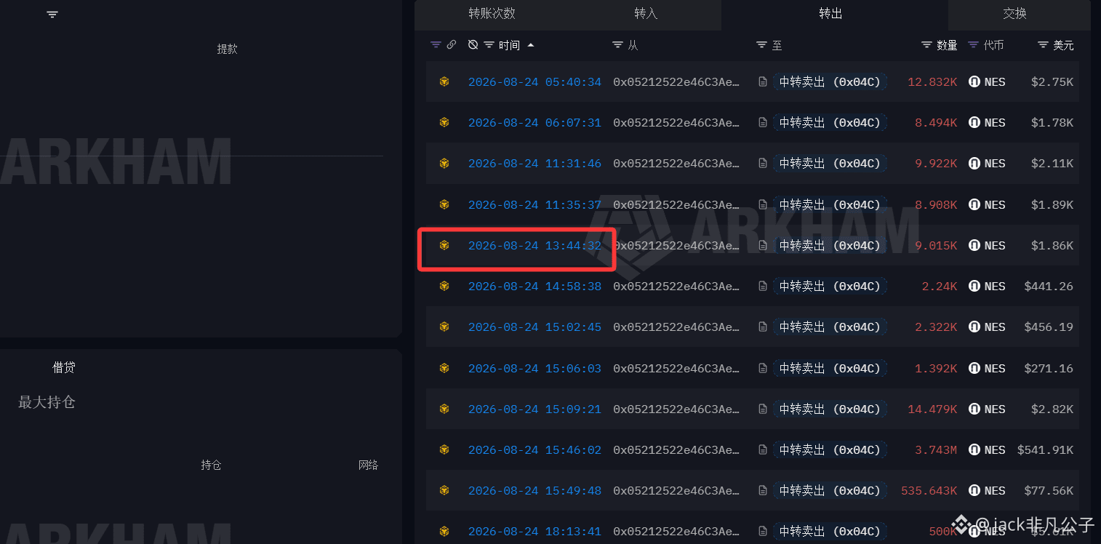Open the 代币 column filter
The height and width of the screenshot is (544, 1101).
(973, 45)
